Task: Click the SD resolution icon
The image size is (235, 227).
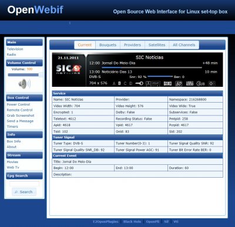Action: pyautogui.click(x=179, y=84)
